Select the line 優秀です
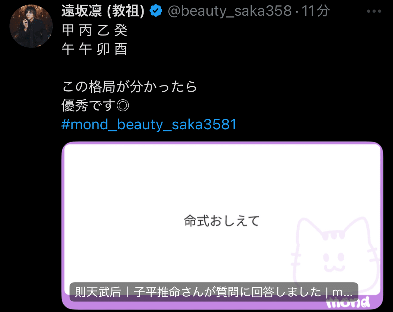Image resolution: width=393 pixels, height=312 pixels. tap(88, 106)
